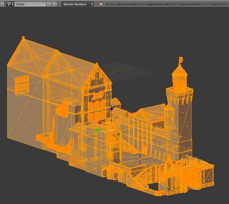Click the green Y-axis manipulator arrow
The image size is (229, 204).
97,130
